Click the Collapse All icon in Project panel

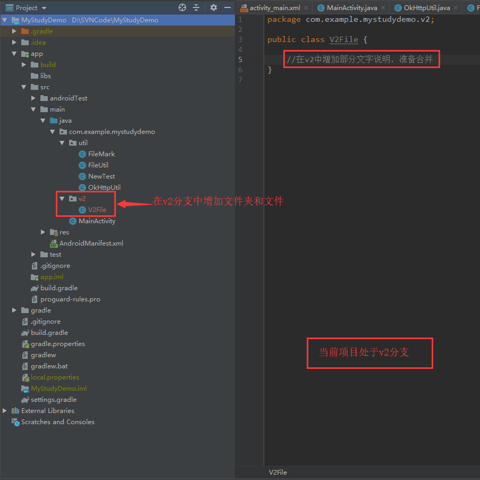[x=196, y=7]
